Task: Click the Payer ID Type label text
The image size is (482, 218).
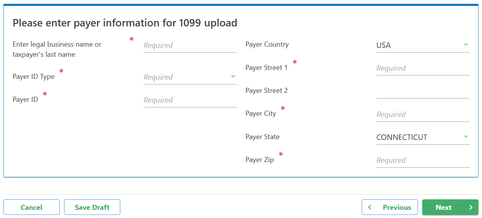Action: (x=34, y=77)
